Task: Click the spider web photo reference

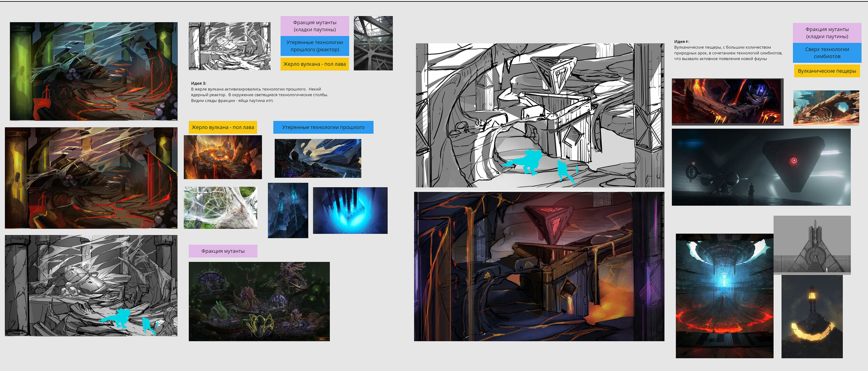Action: (220, 208)
